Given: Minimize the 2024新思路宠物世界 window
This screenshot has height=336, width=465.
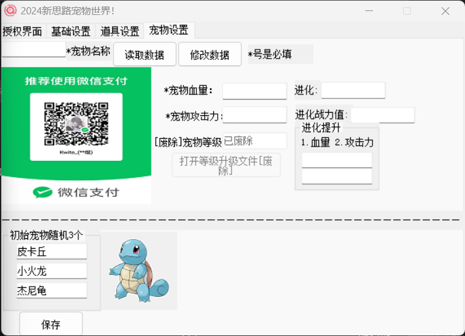Looking at the screenshot, I should 369,11.
